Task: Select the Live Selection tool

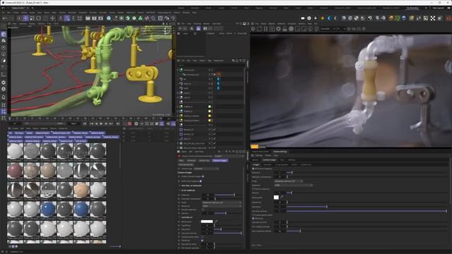Action: coord(19,18)
